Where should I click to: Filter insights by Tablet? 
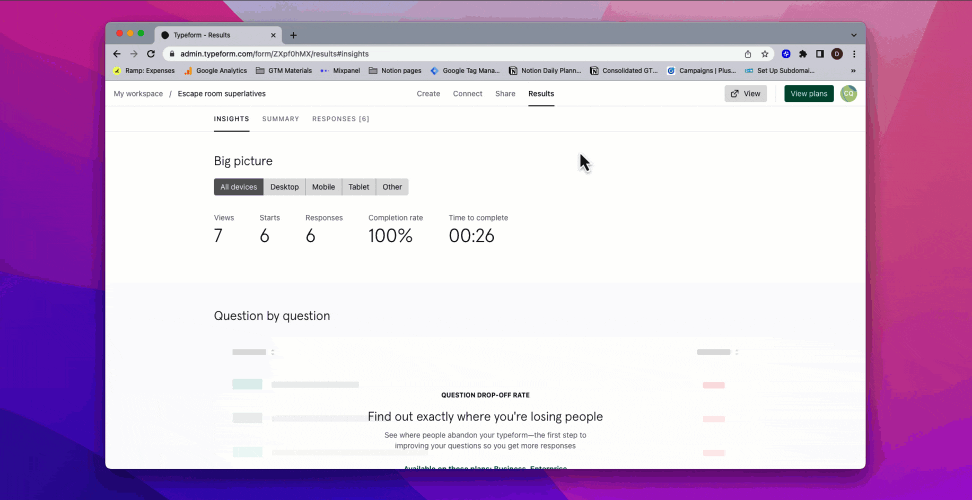[x=358, y=187]
